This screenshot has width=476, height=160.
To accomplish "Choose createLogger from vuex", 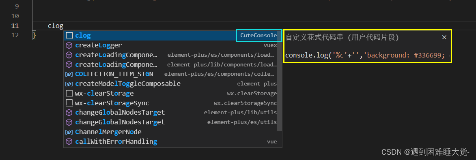I will pyautogui.click(x=171, y=45).
